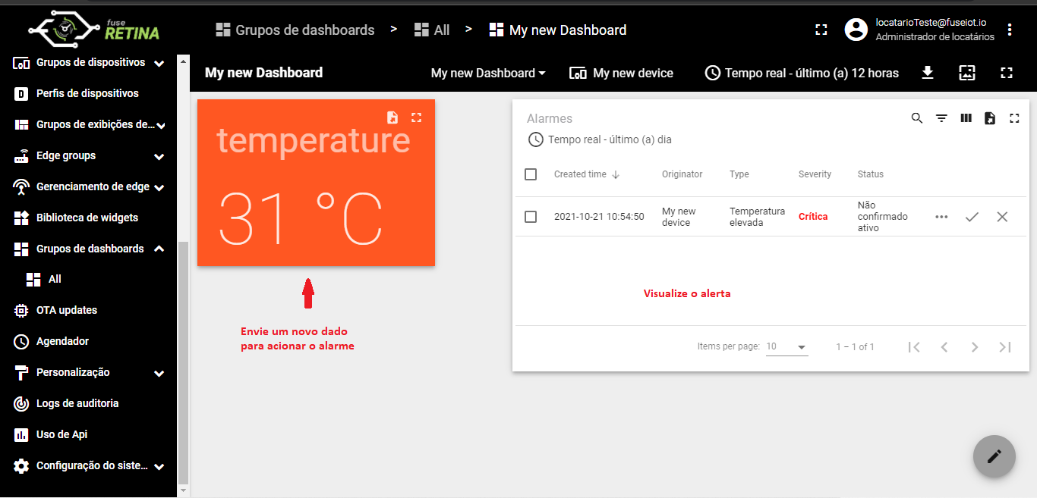
Task: Click dashboard screenshot image icon
Action: pos(966,73)
